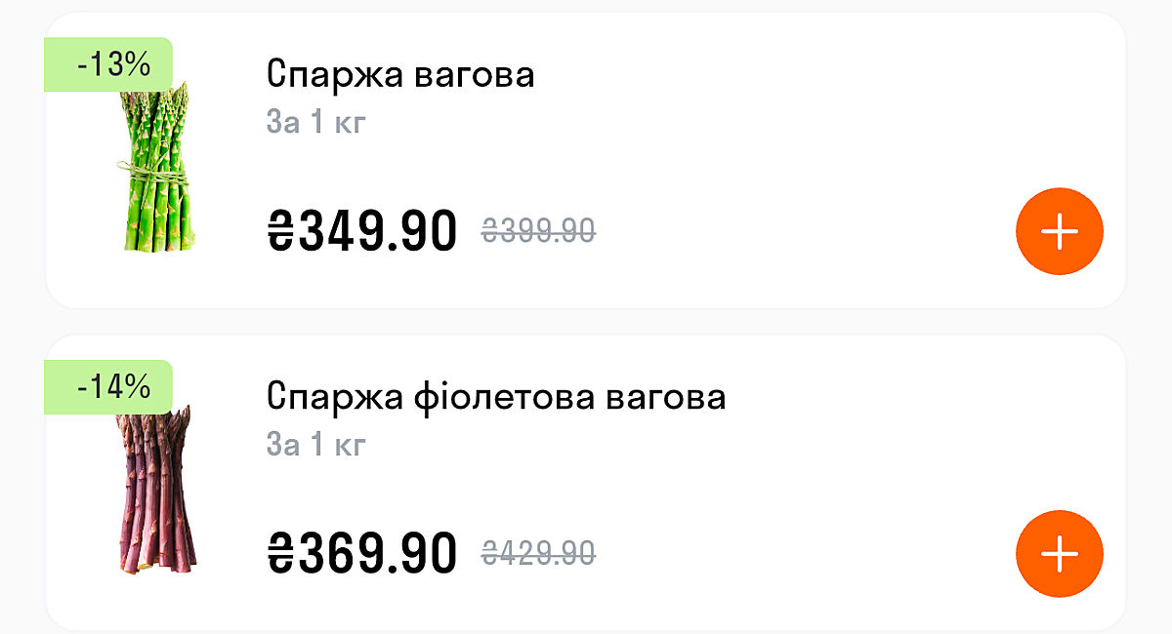Click the -13% discount badge
1172x634 pixels.
(110, 65)
